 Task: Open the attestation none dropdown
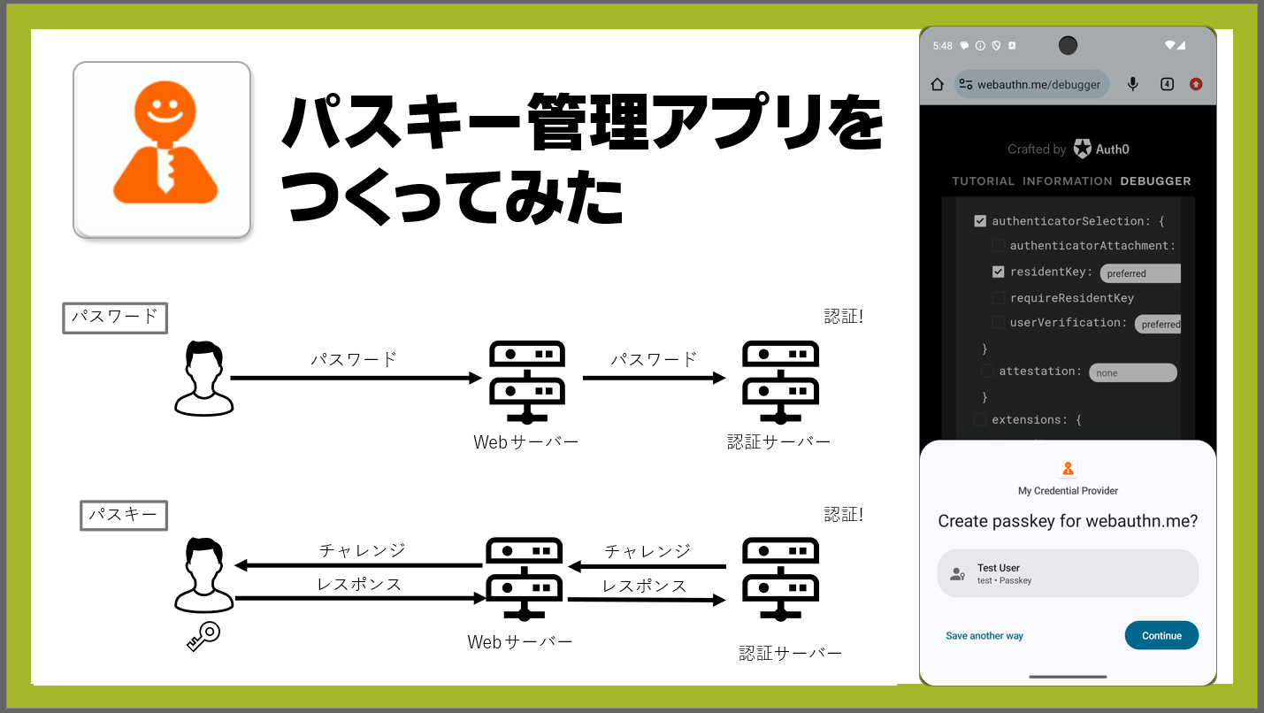pos(1133,372)
